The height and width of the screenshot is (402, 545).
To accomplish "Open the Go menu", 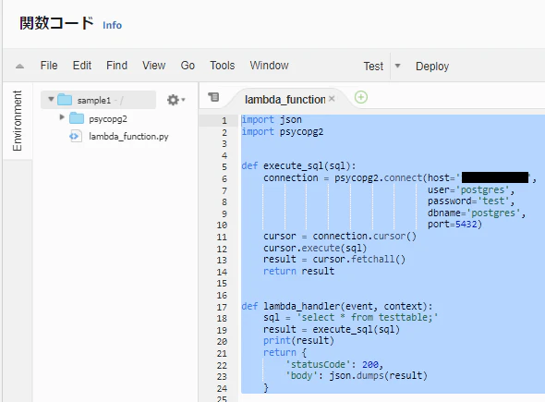I will coord(188,66).
